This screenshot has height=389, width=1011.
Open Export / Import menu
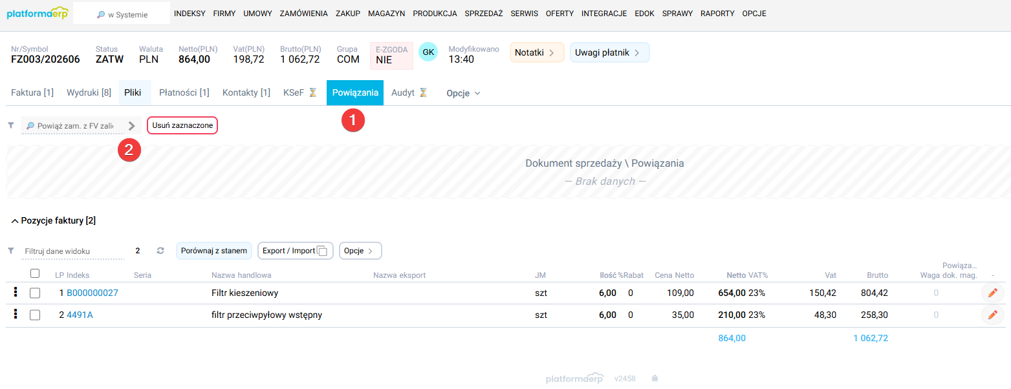pyautogui.click(x=295, y=251)
